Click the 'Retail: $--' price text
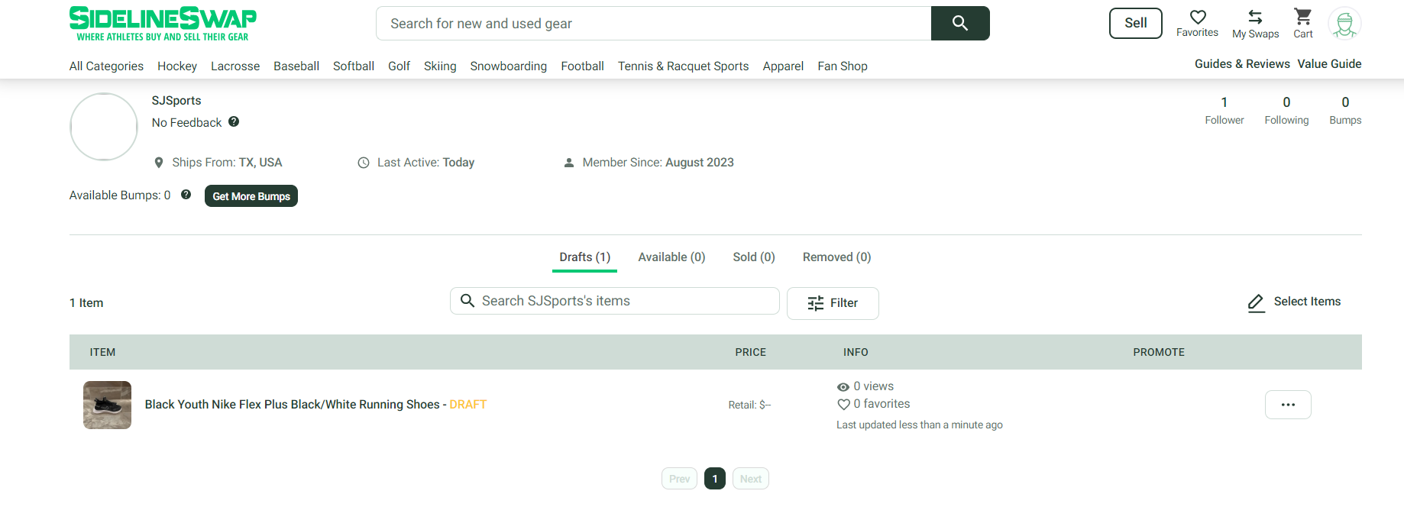This screenshot has width=1404, height=520. coord(749,405)
